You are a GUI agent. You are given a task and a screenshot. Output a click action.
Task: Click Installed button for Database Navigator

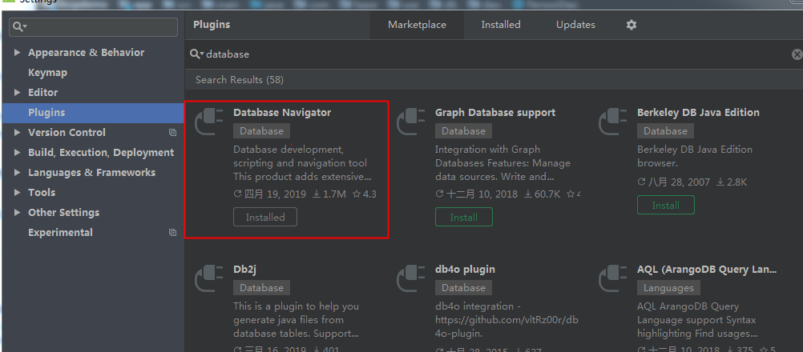[x=264, y=217]
